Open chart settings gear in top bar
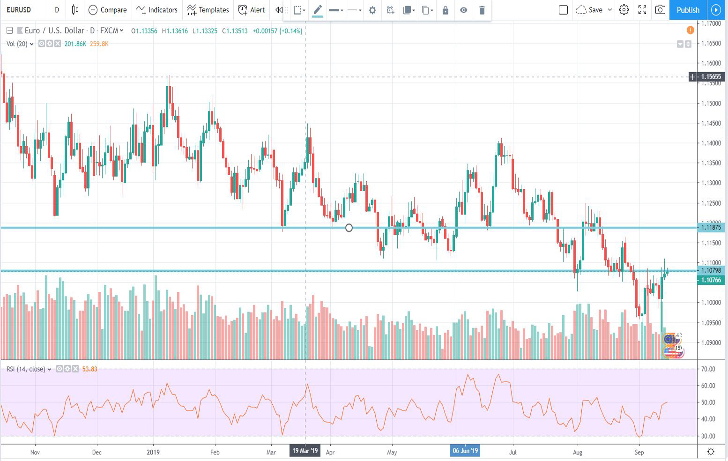Viewport: 728px width, 461px height. click(x=624, y=10)
